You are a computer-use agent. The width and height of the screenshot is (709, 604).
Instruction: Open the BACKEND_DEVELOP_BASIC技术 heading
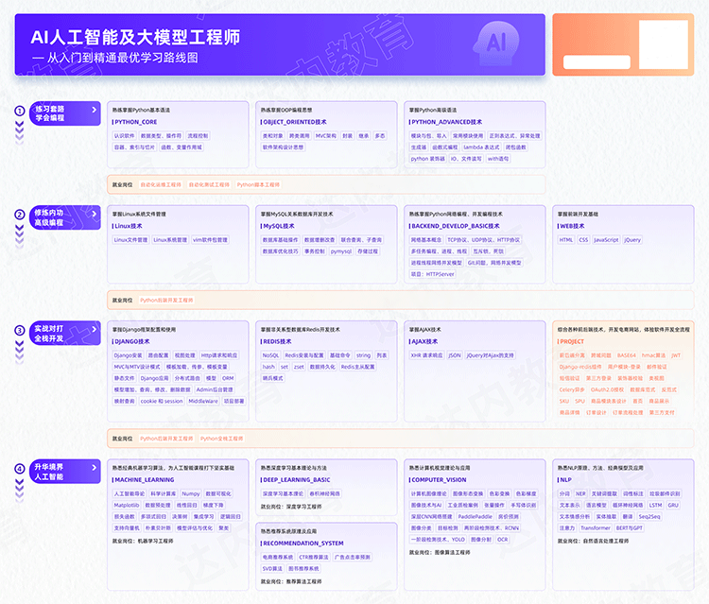point(455,226)
